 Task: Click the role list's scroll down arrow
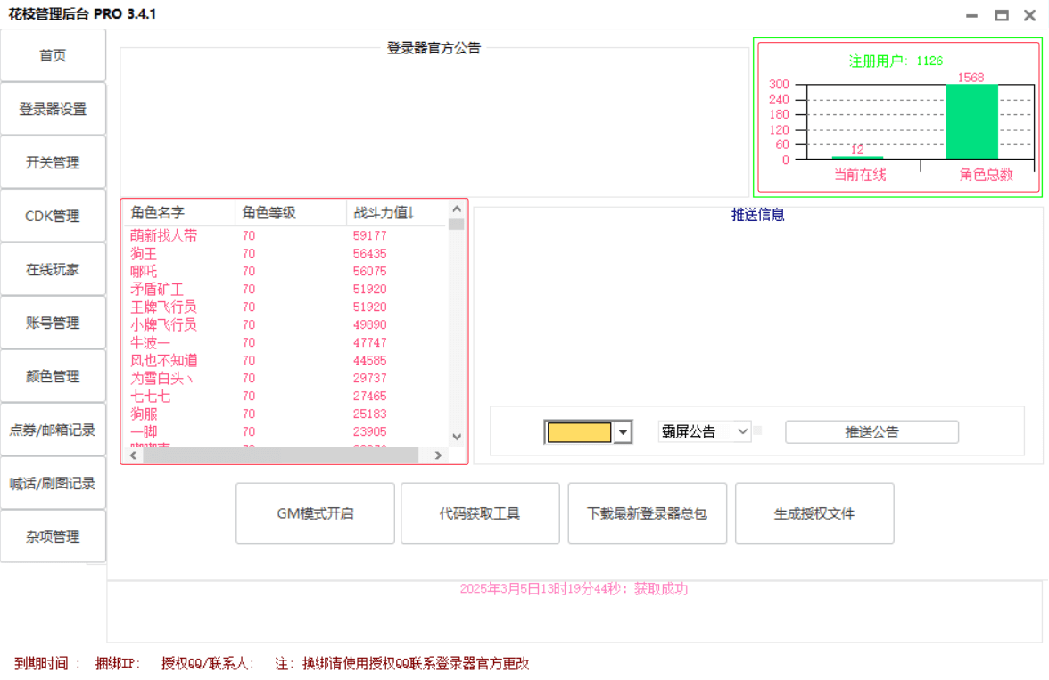[457, 437]
